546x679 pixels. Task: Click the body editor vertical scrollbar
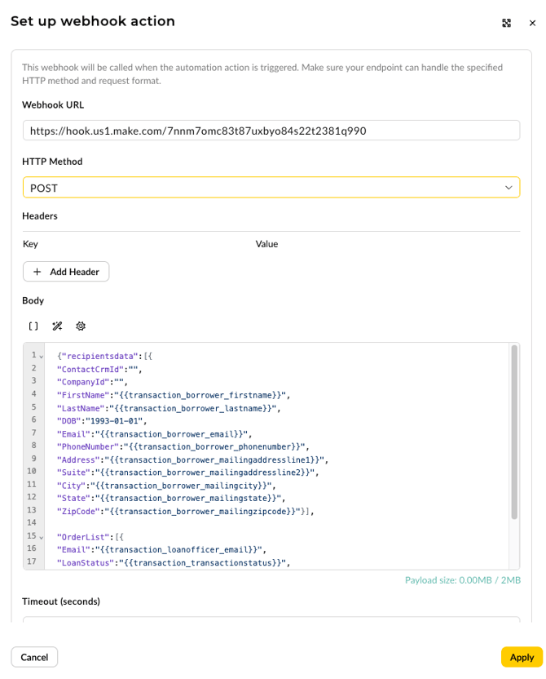tap(513, 433)
